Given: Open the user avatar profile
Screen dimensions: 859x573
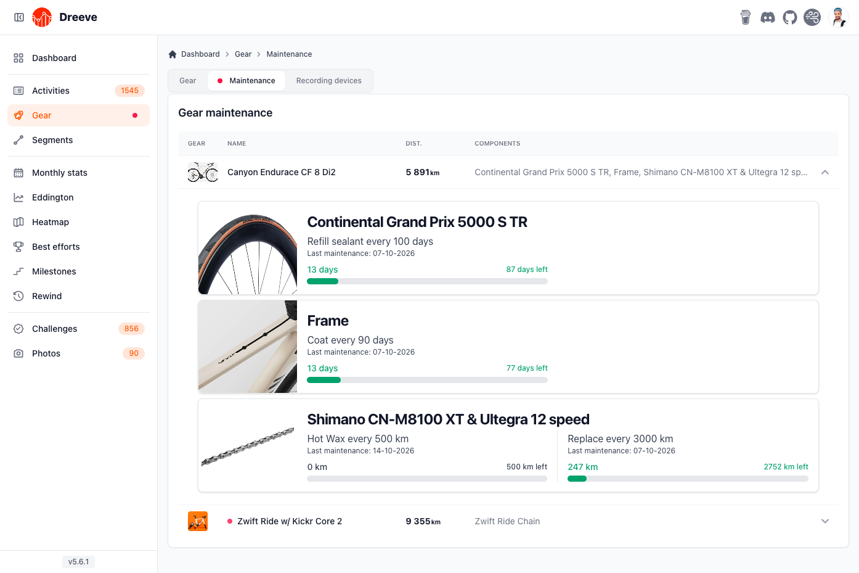Looking at the screenshot, I should [x=839, y=17].
